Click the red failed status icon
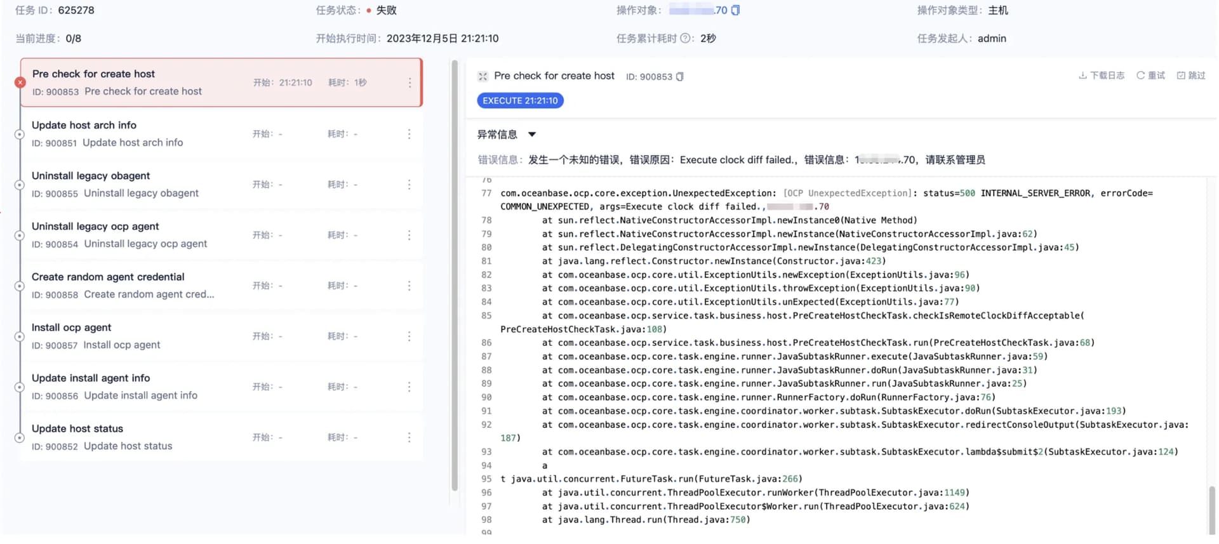 click(20, 83)
